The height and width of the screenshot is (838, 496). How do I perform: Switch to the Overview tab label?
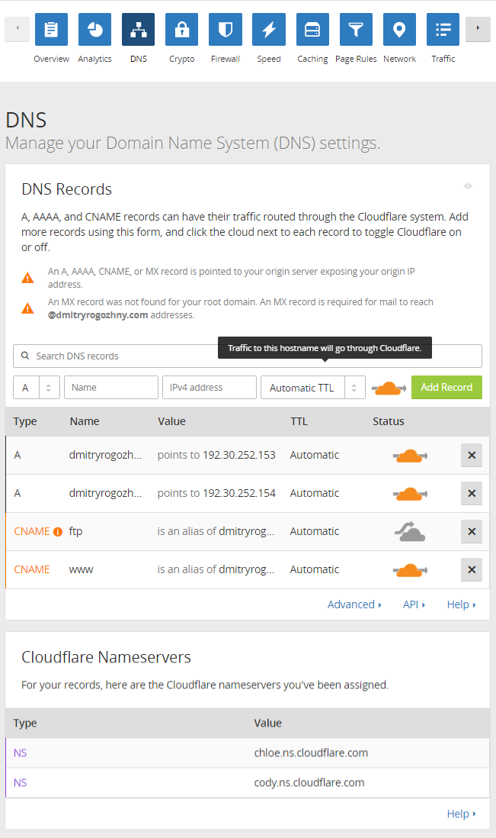pos(51,59)
